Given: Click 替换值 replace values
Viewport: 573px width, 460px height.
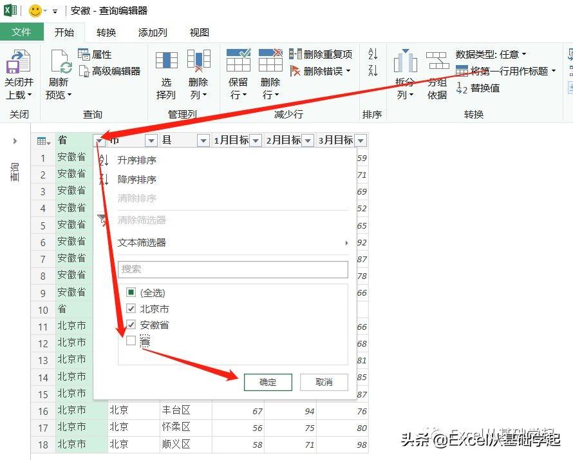Looking at the screenshot, I should click(478, 88).
